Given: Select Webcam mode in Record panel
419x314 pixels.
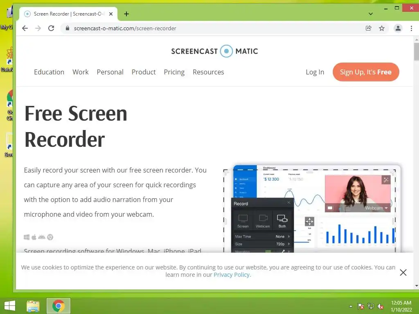Looking at the screenshot, I should pyautogui.click(x=263, y=221).
